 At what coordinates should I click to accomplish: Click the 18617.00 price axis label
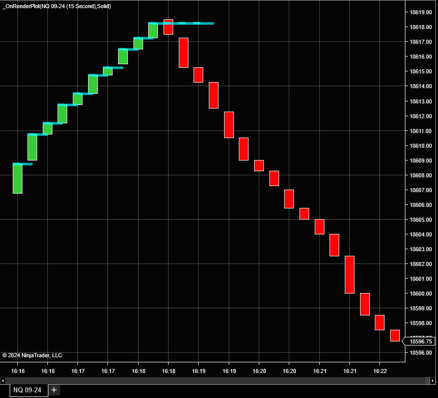pos(421,42)
